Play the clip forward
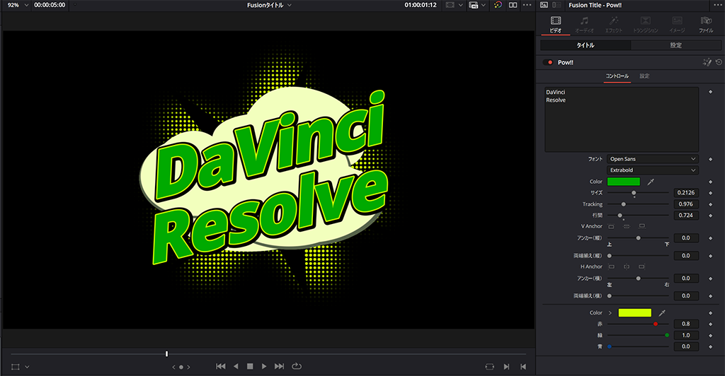 click(x=264, y=366)
